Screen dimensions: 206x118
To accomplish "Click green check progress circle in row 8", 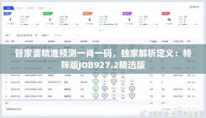I will (x=95, y=95).
